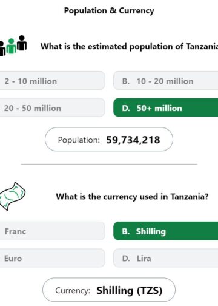Click the green banknote currency icon

[x=13, y=196]
